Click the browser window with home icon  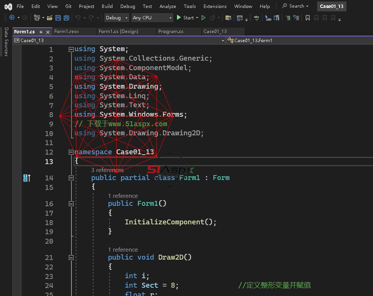click(240, 18)
